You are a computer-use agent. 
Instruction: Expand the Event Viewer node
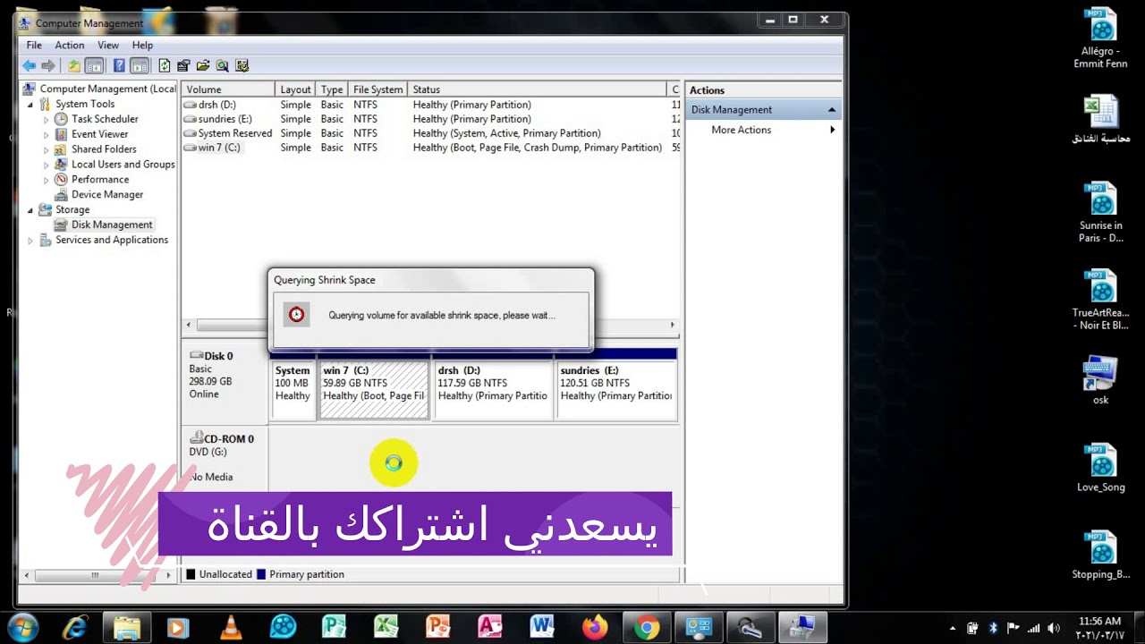[47, 134]
